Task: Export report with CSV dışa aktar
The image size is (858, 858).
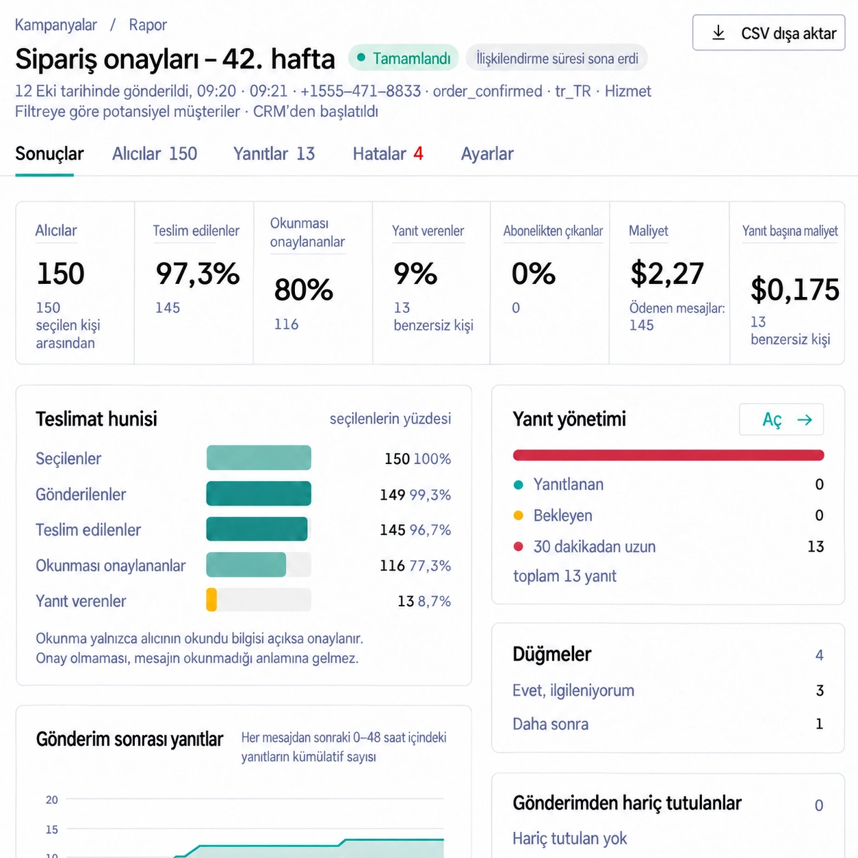Action: tap(768, 33)
